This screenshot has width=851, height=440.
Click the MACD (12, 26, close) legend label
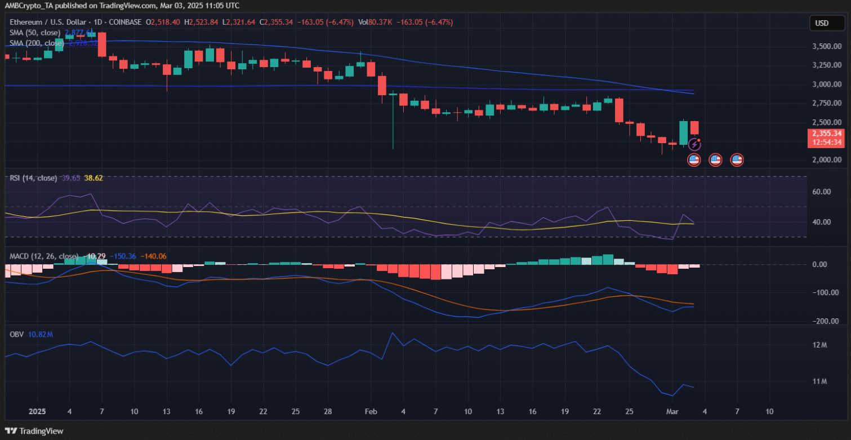pyautogui.click(x=44, y=256)
